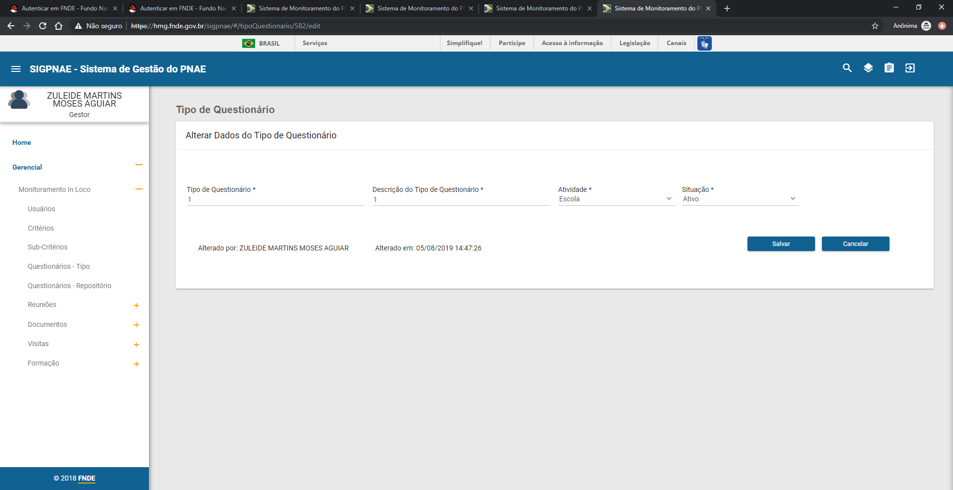Collapse Monitoramento In Loco submenu
This screenshot has height=490, width=953.
pyautogui.click(x=138, y=189)
